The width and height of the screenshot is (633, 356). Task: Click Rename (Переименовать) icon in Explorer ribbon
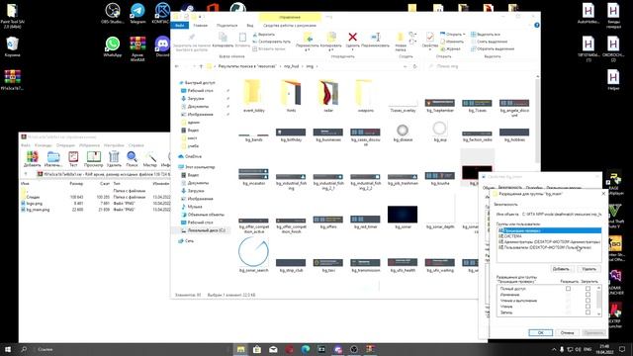pos(376,38)
